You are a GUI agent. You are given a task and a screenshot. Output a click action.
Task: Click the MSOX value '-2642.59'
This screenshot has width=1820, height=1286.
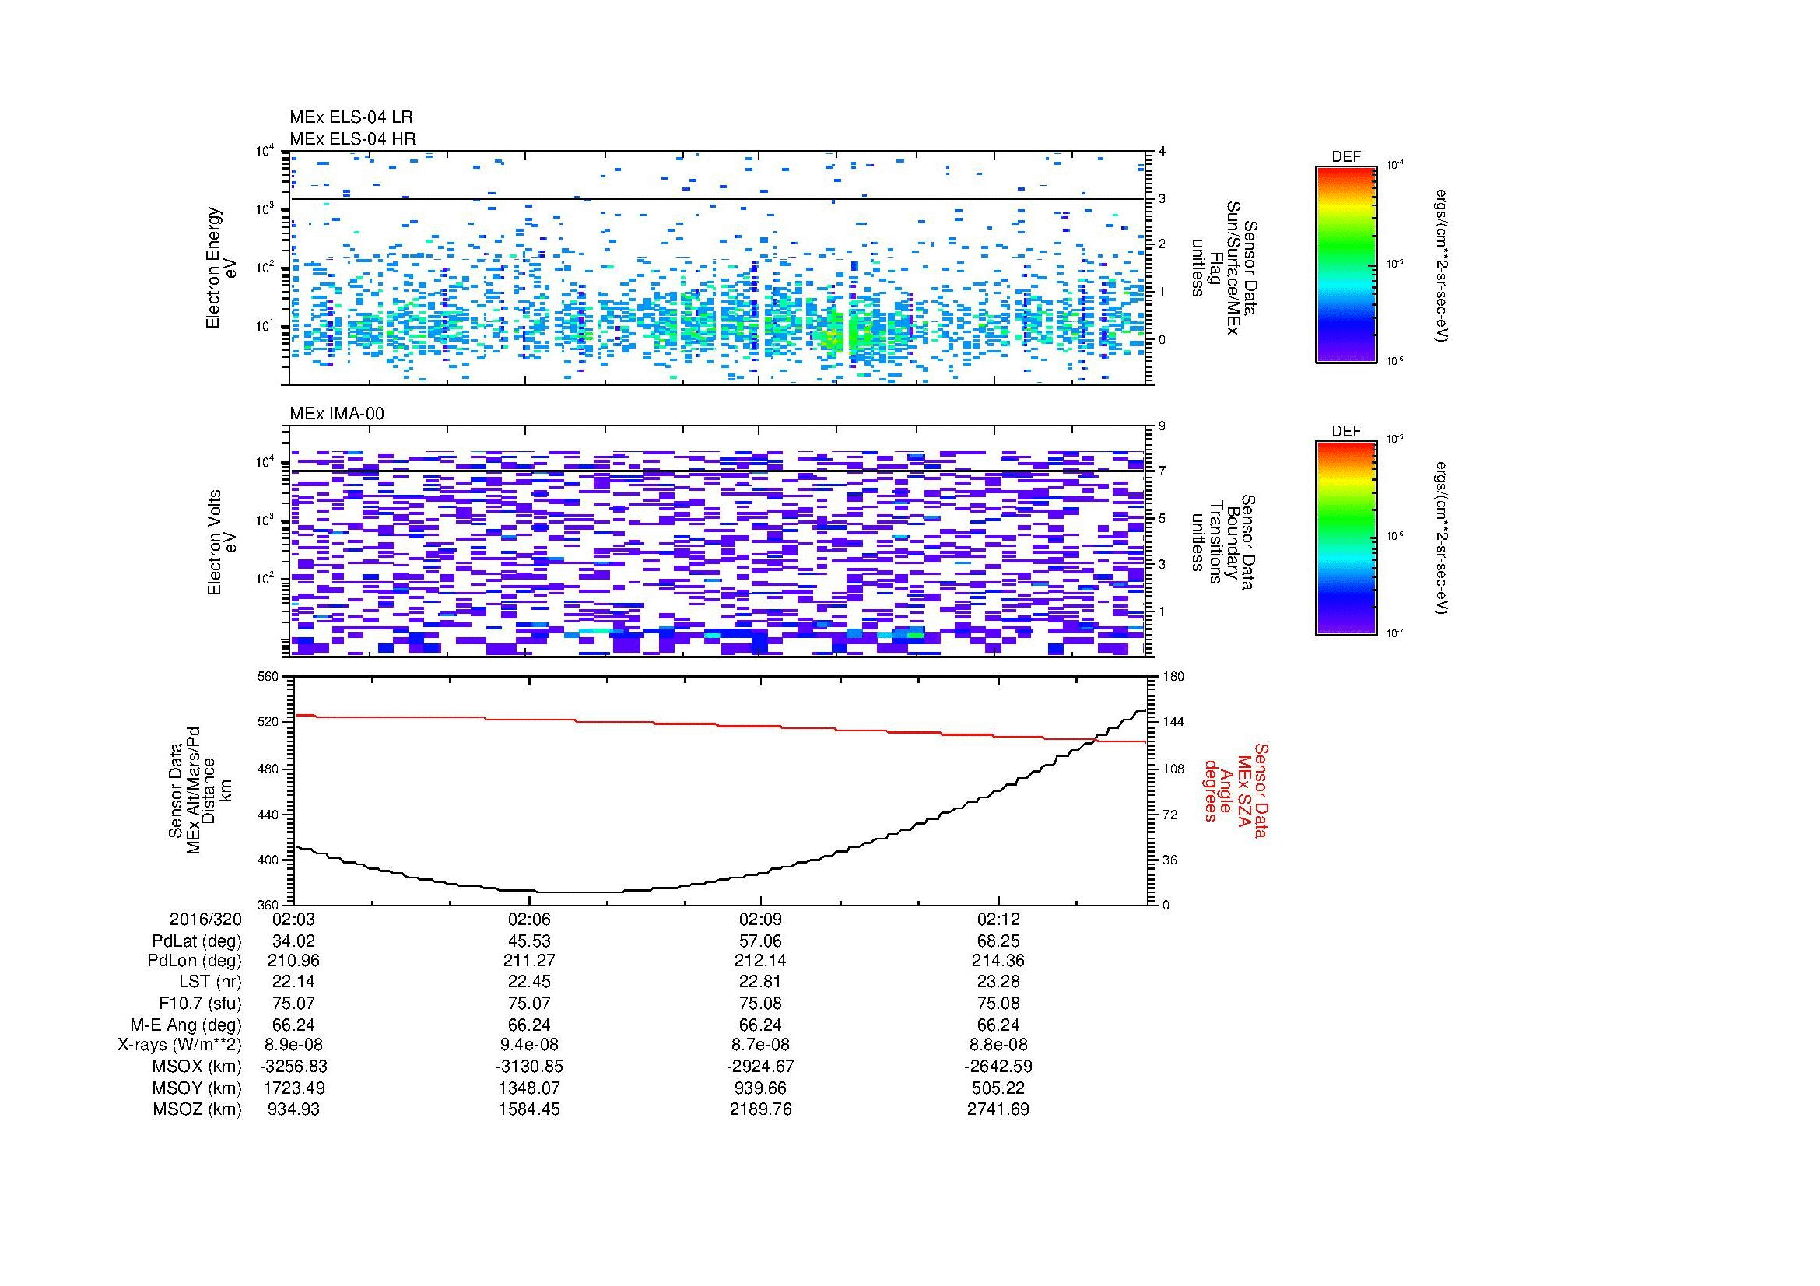[998, 1067]
